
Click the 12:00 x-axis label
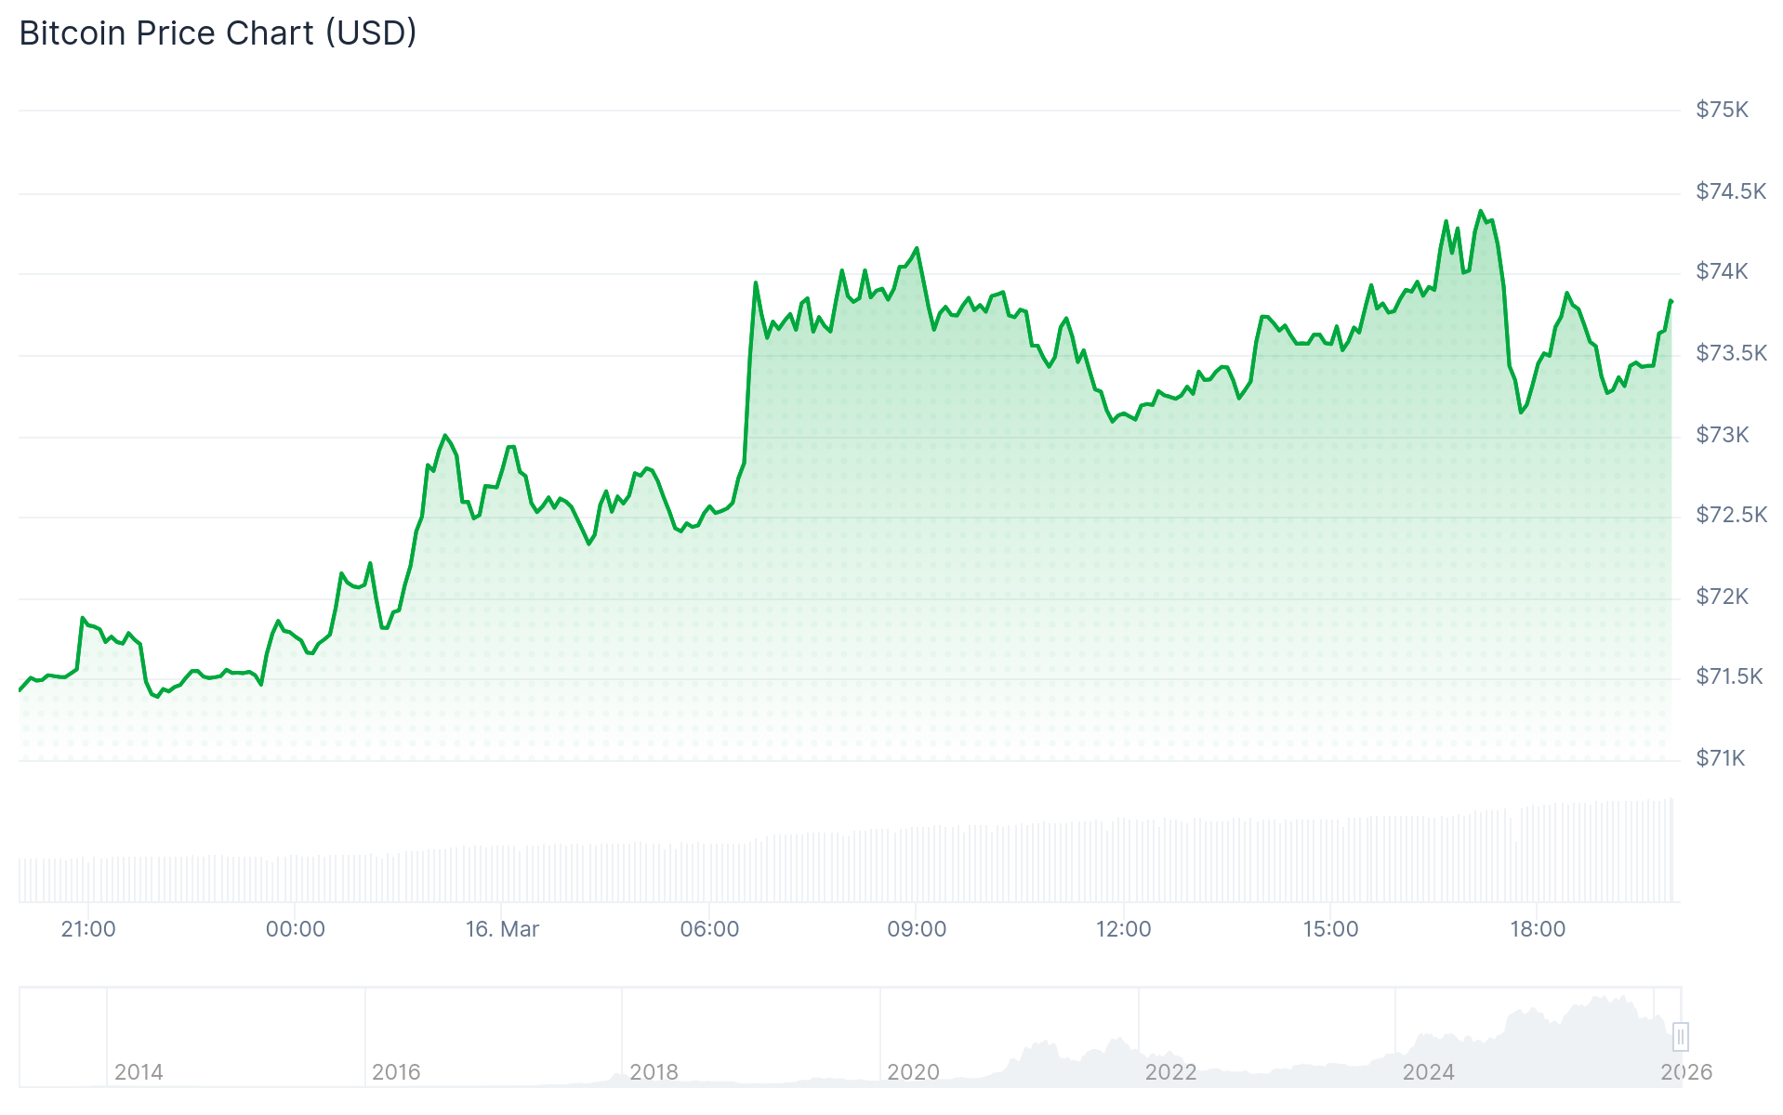click(1123, 929)
